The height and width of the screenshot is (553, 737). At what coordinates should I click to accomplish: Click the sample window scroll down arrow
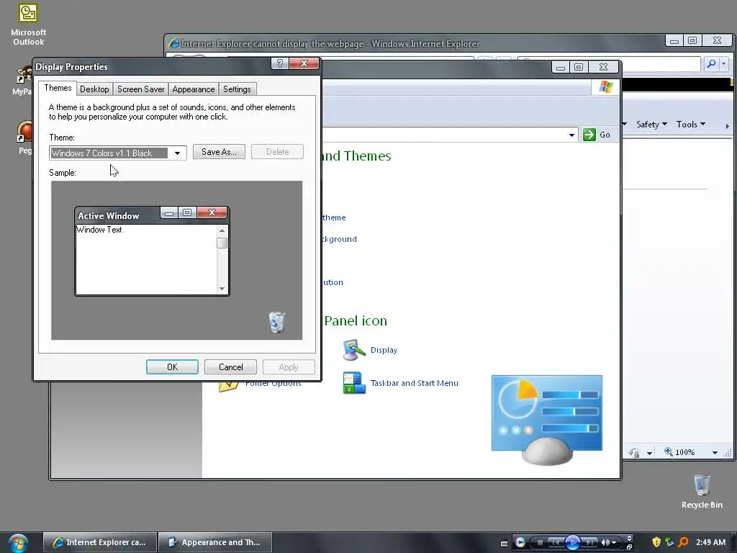(x=222, y=289)
